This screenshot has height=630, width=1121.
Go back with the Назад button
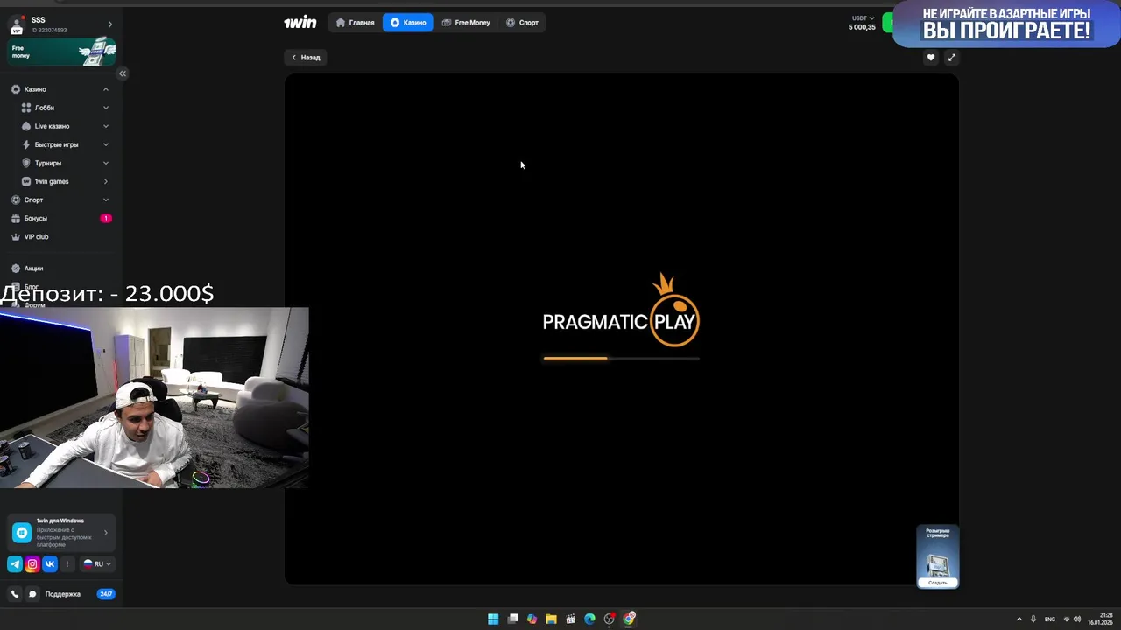(306, 58)
